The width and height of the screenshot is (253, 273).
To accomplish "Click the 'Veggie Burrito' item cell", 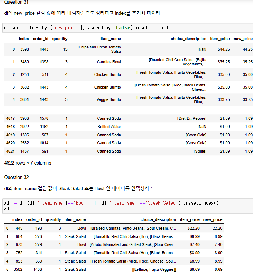I will pyautogui.click(x=108, y=99).
